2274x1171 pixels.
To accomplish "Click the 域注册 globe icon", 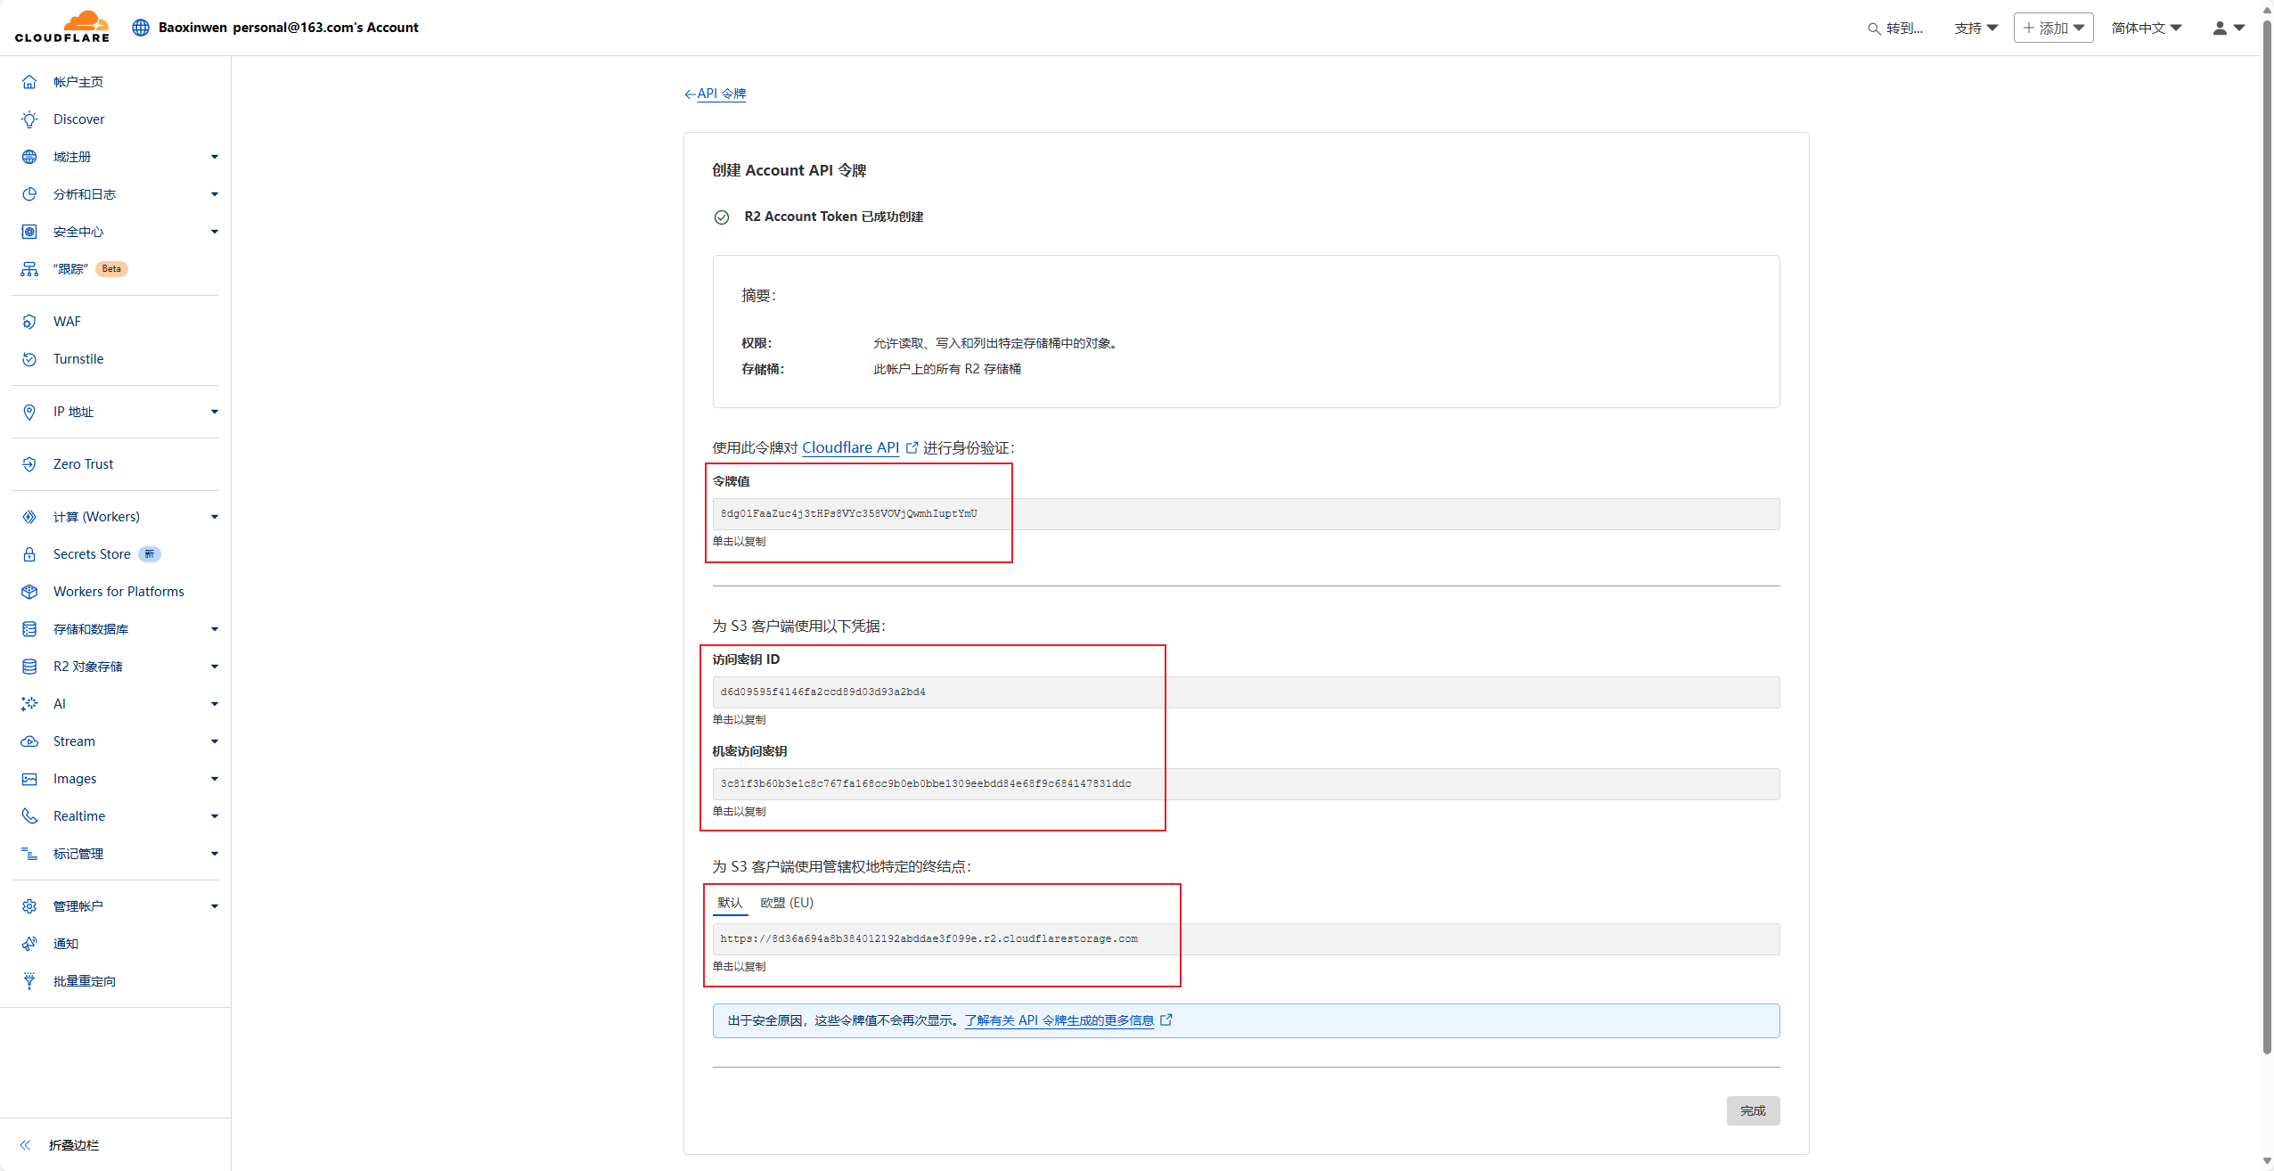I will pyautogui.click(x=29, y=157).
